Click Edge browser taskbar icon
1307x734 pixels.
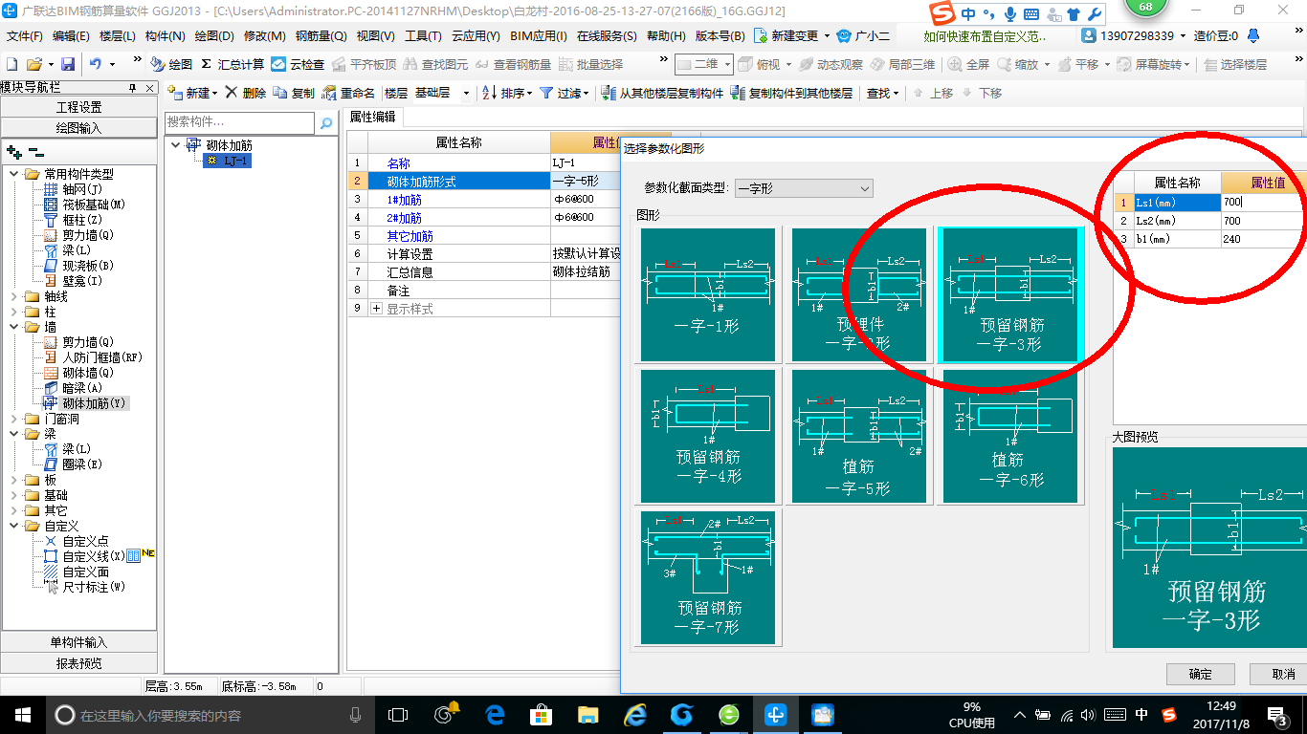tap(495, 715)
